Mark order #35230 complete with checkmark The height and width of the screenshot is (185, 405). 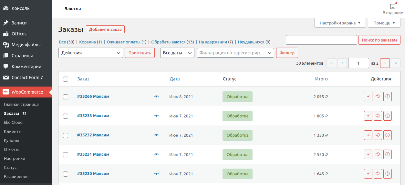pyautogui.click(x=368, y=174)
